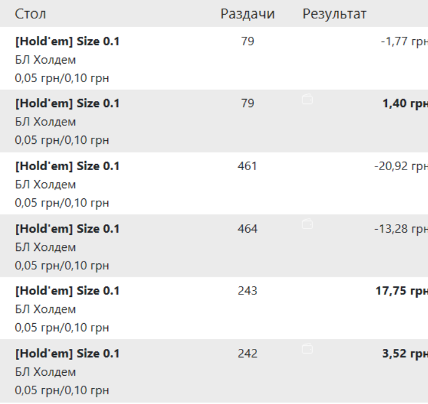Select the bold 17,75 грн result

point(402,291)
